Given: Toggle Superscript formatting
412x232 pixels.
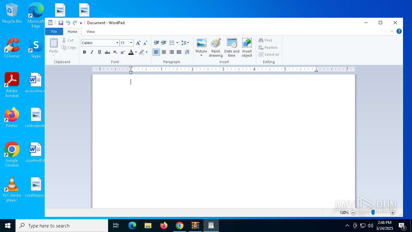Looking at the screenshot, I should click(x=123, y=52).
